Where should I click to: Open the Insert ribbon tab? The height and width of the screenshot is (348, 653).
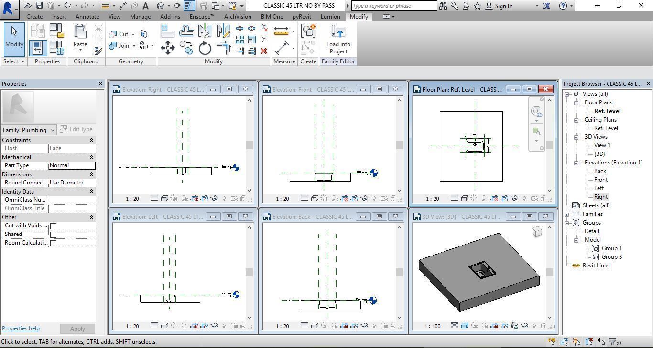click(59, 17)
